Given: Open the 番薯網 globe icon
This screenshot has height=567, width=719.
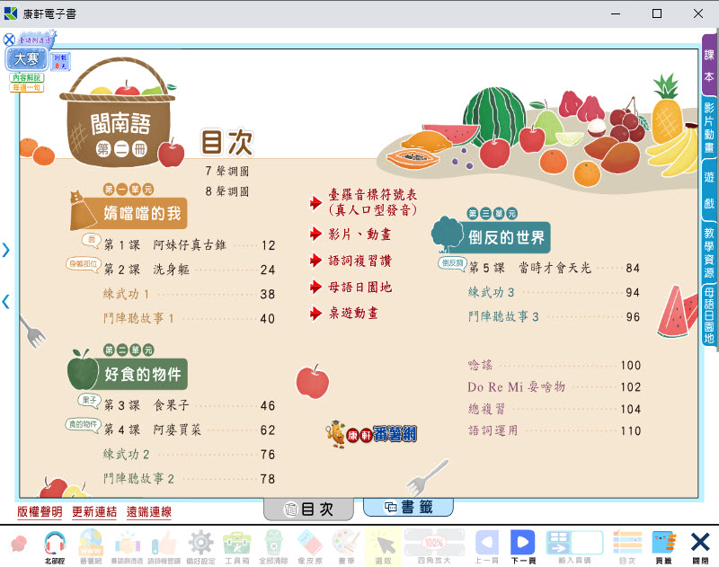Looking at the screenshot, I should tap(91, 547).
